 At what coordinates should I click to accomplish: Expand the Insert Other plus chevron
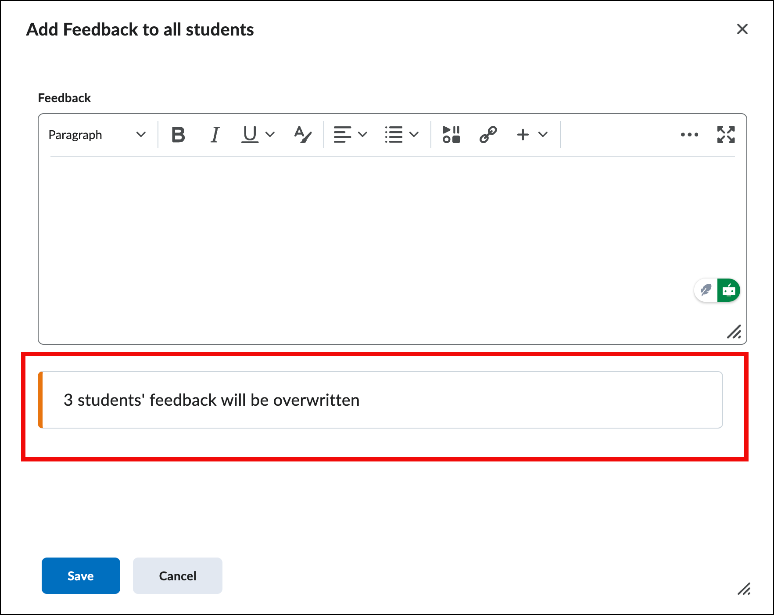[x=543, y=135]
